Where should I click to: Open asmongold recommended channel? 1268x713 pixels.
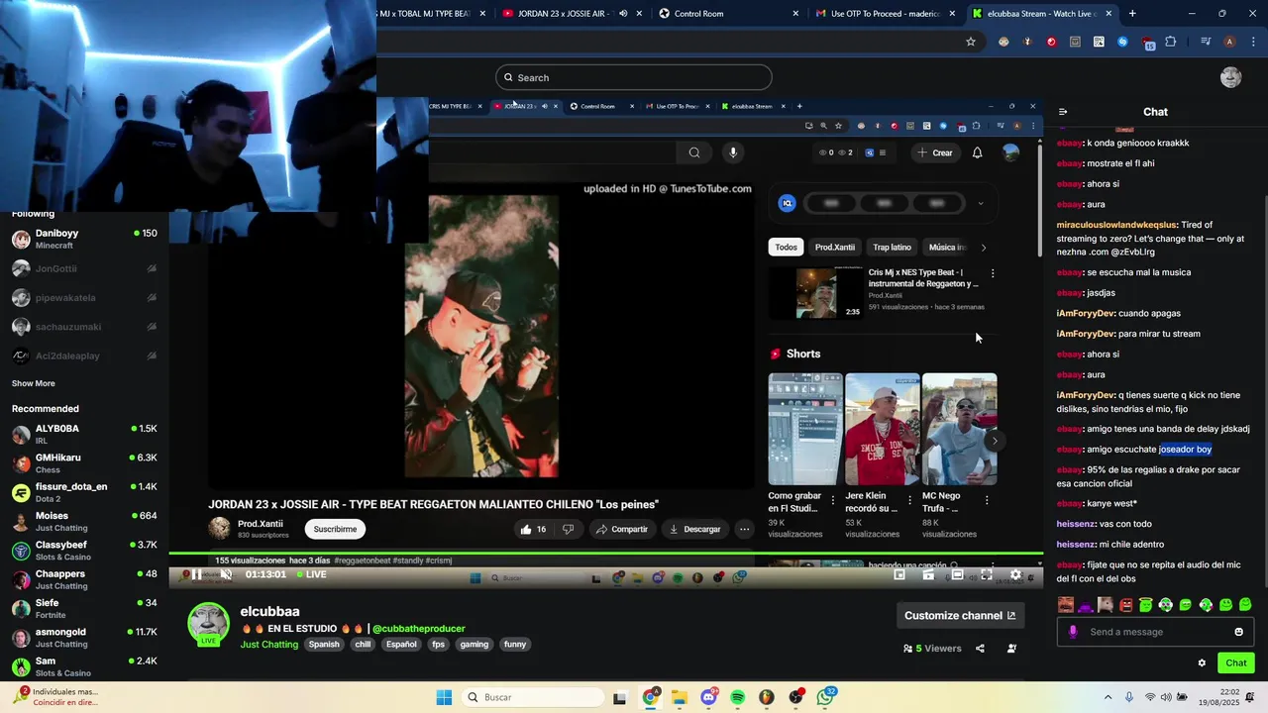point(84,638)
